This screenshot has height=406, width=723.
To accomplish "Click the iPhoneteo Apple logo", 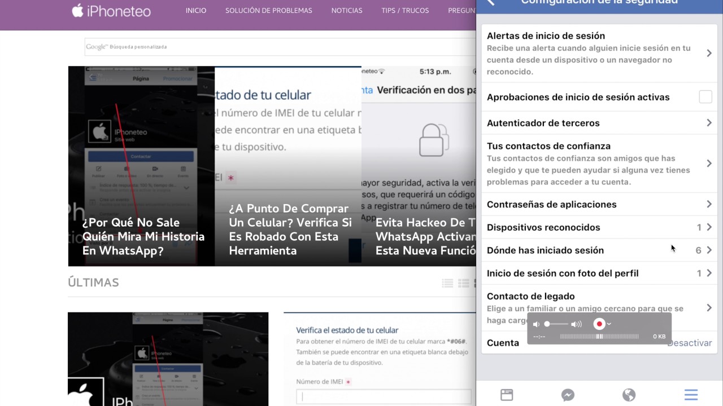I will (78, 10).
